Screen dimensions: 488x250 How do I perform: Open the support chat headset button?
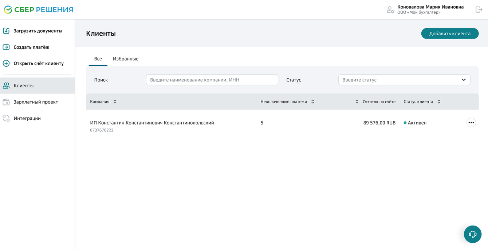point(473,234)
